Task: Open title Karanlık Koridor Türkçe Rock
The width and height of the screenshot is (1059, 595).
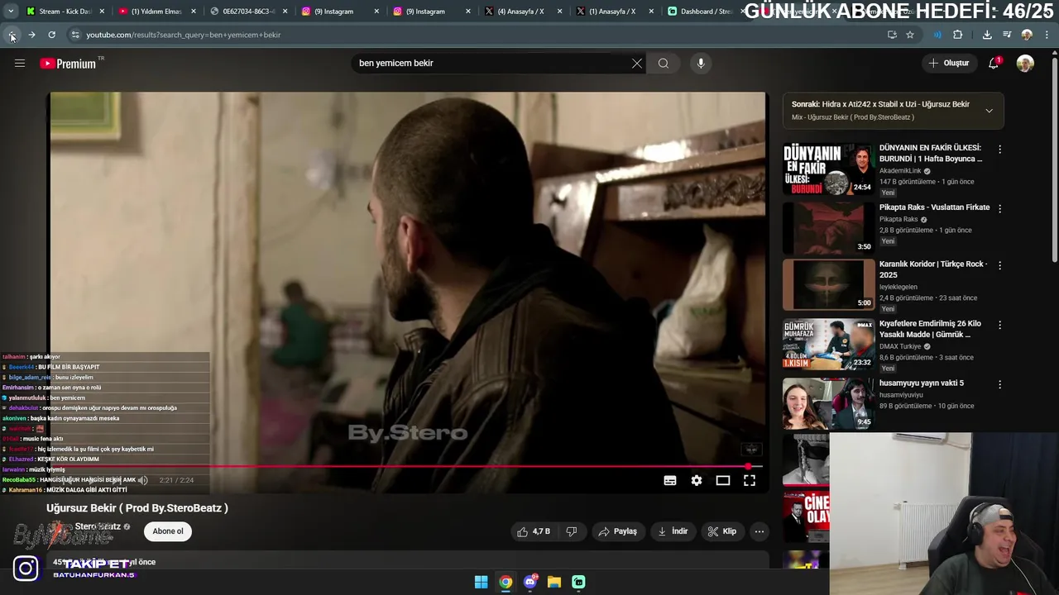Action: tap(933, 269)
